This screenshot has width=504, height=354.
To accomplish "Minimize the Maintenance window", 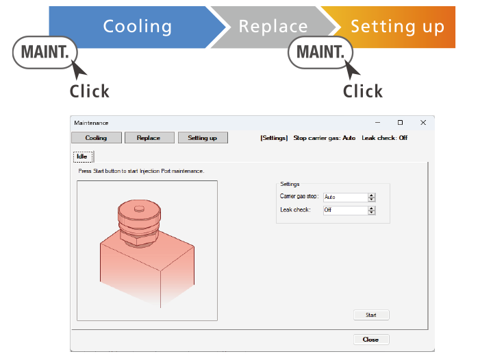I will 377,123.
